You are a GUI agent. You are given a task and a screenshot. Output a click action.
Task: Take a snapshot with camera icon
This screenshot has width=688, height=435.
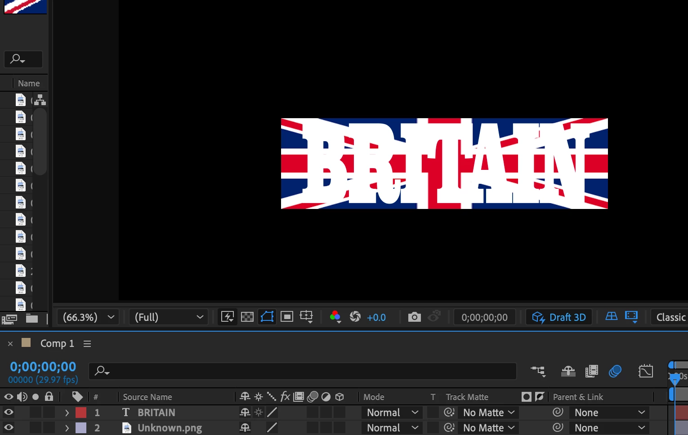pyautogui.click(x=414, y=317)
